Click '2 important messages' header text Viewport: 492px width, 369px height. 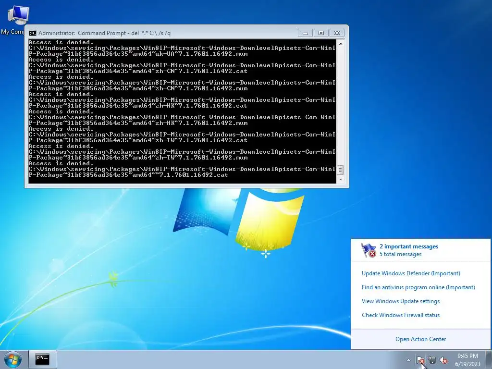click(x=408, y=246)
